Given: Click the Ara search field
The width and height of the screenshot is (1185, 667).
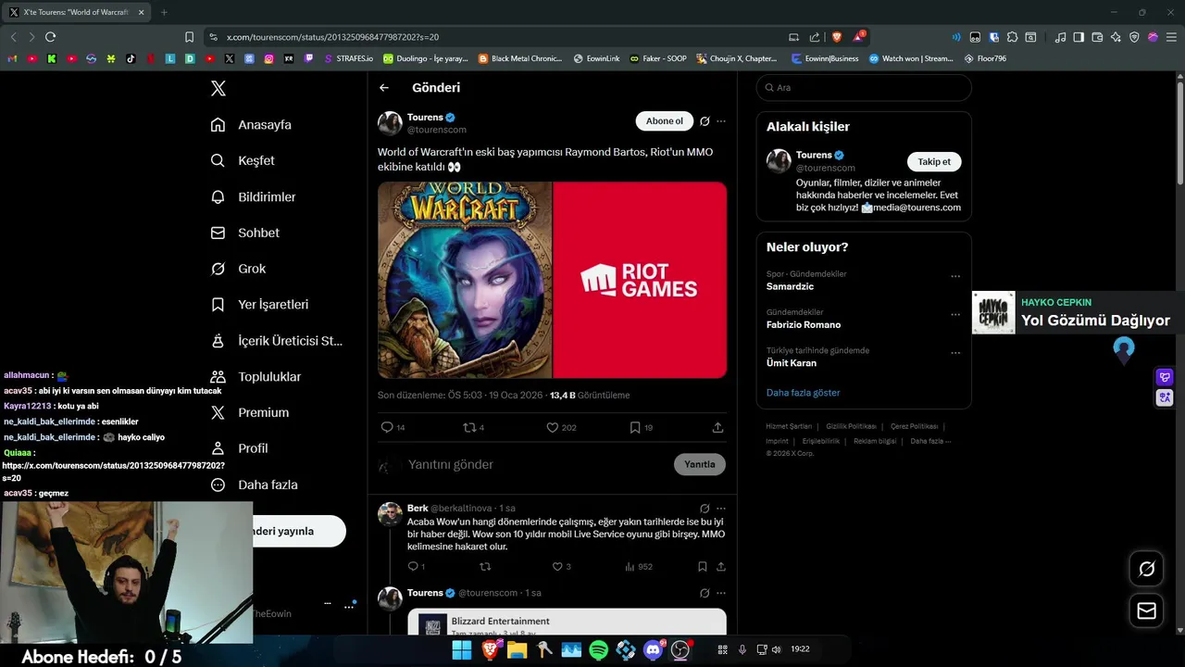Looking at the screenshot, I should (864, 87).
